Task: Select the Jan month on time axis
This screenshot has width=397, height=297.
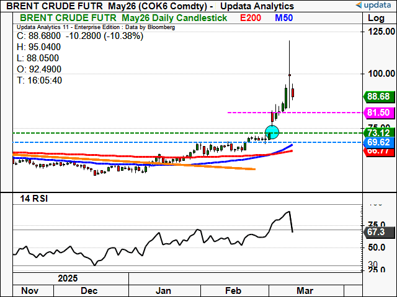Action: pos(164,290)
